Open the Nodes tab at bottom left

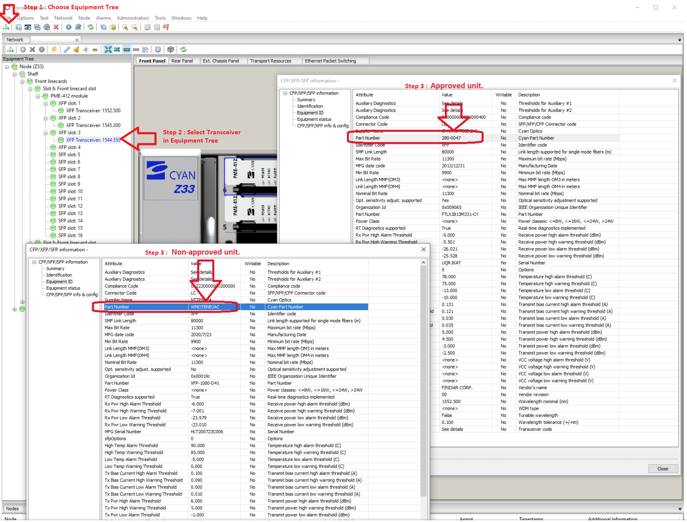[12, 508]
